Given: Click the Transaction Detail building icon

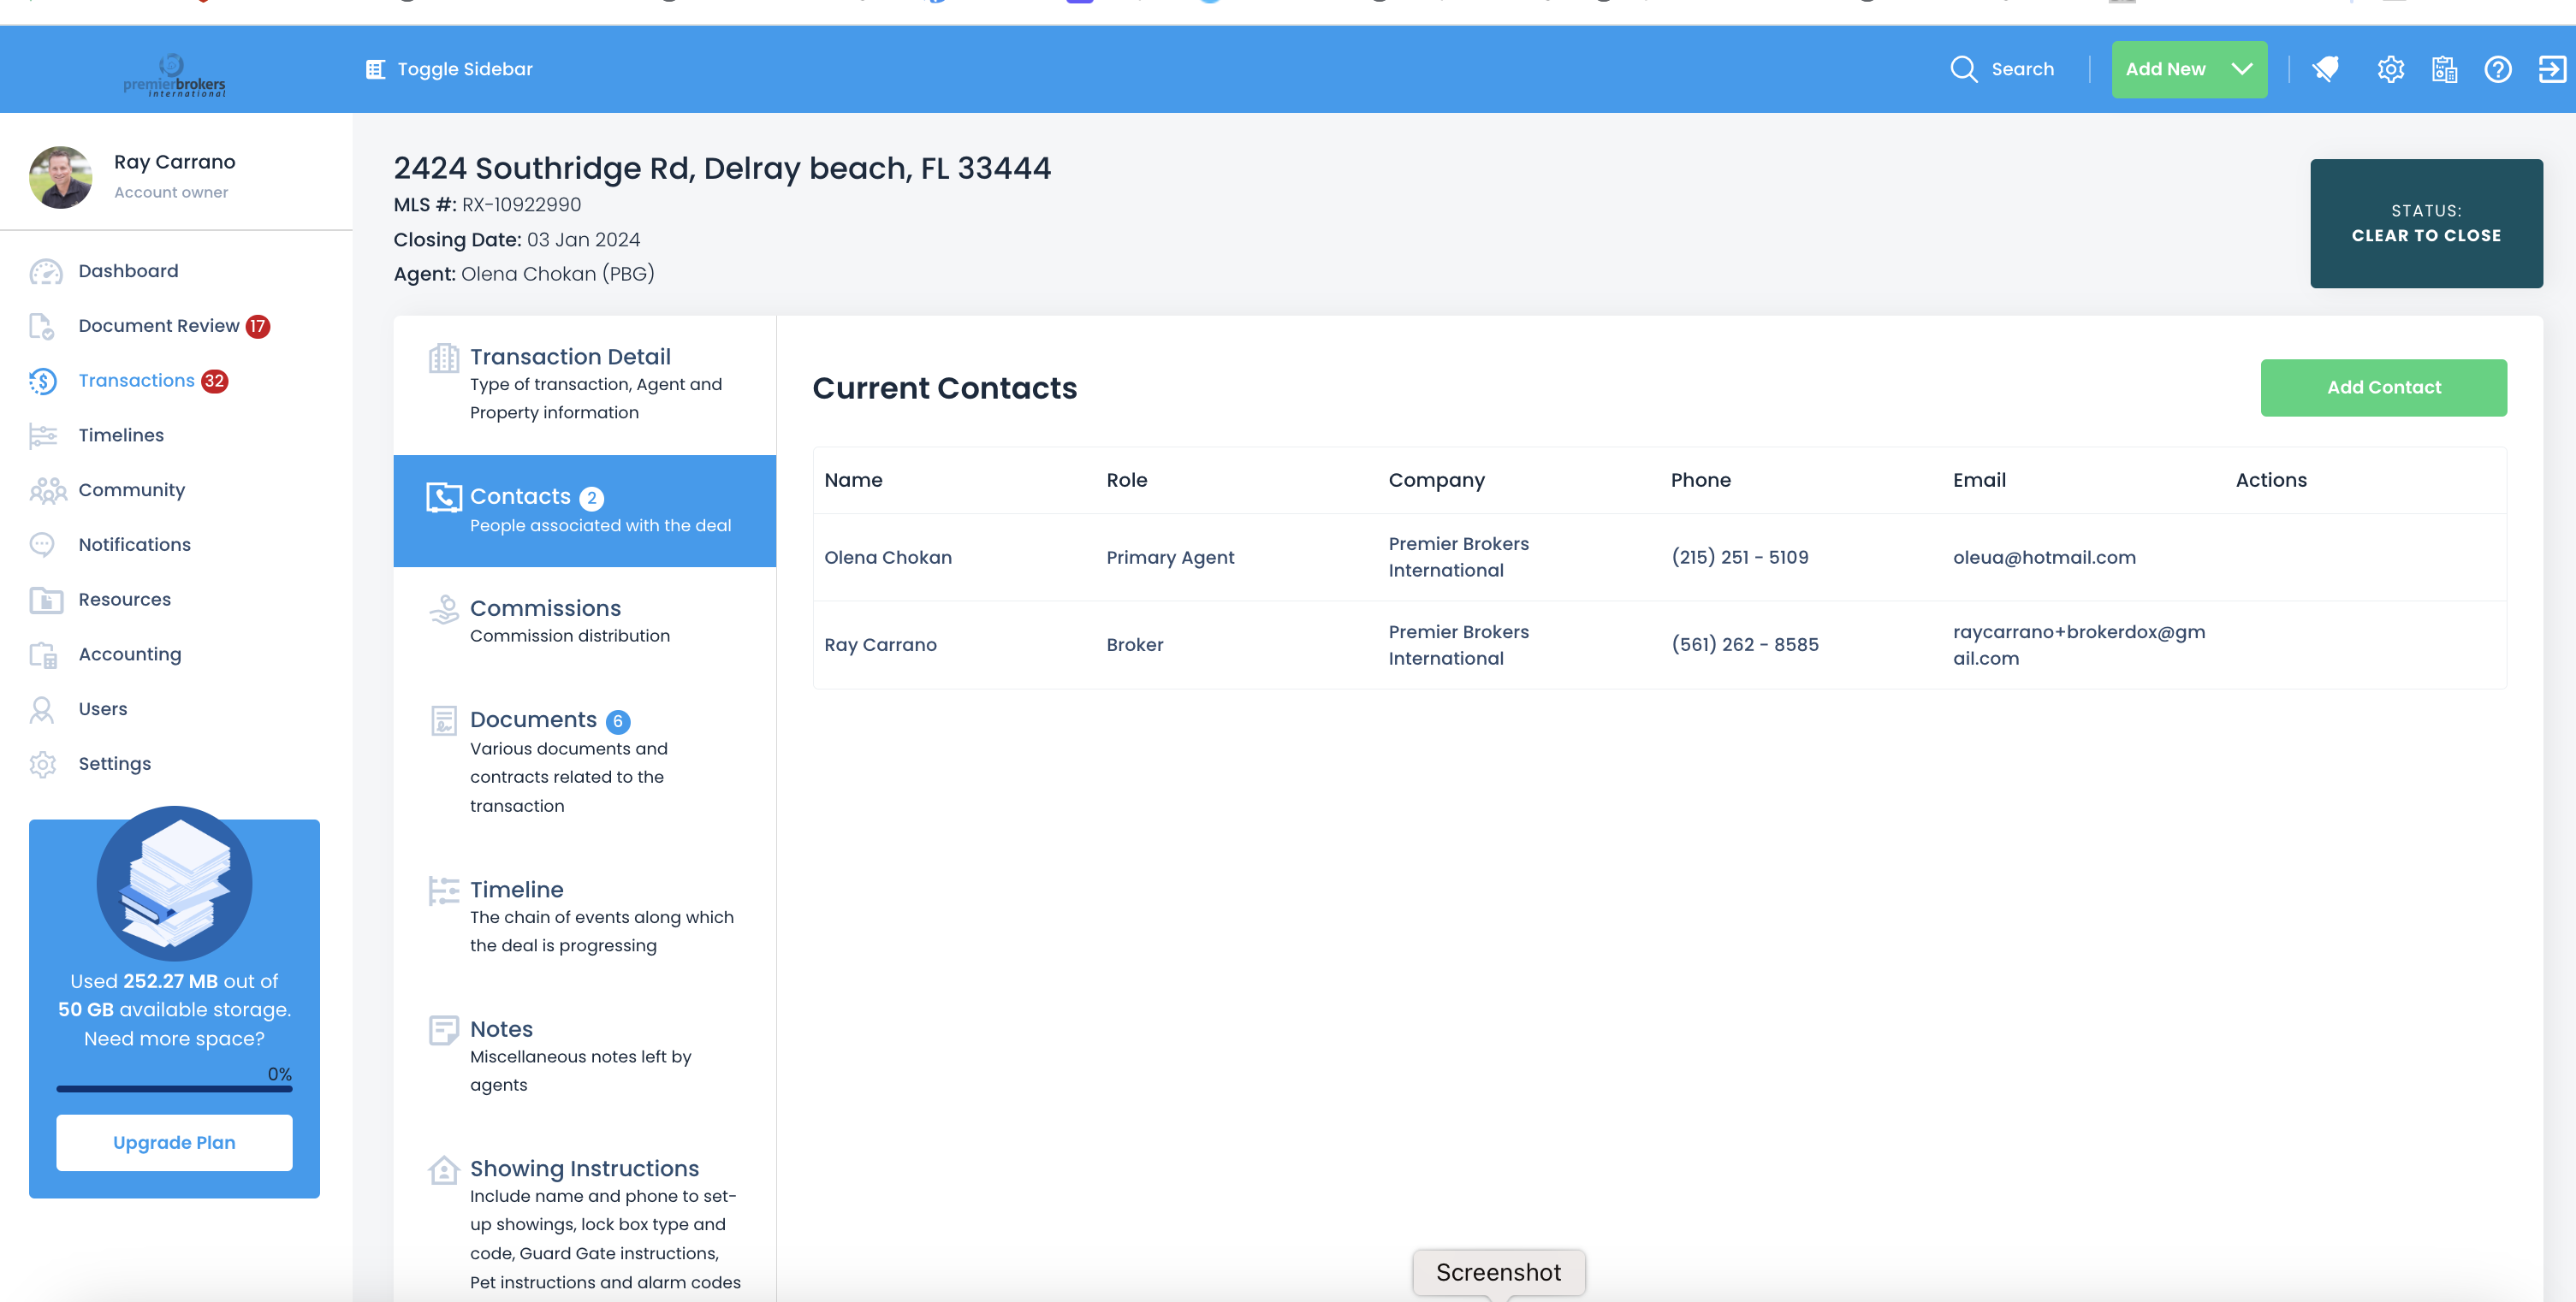Looking at the screenshot, I should point(443,358).
